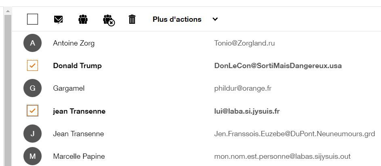This screenshot has width=381, height=166.
Task: Click the Jen.Franssois.Euzebe email address
Action: tap(294, 134)
